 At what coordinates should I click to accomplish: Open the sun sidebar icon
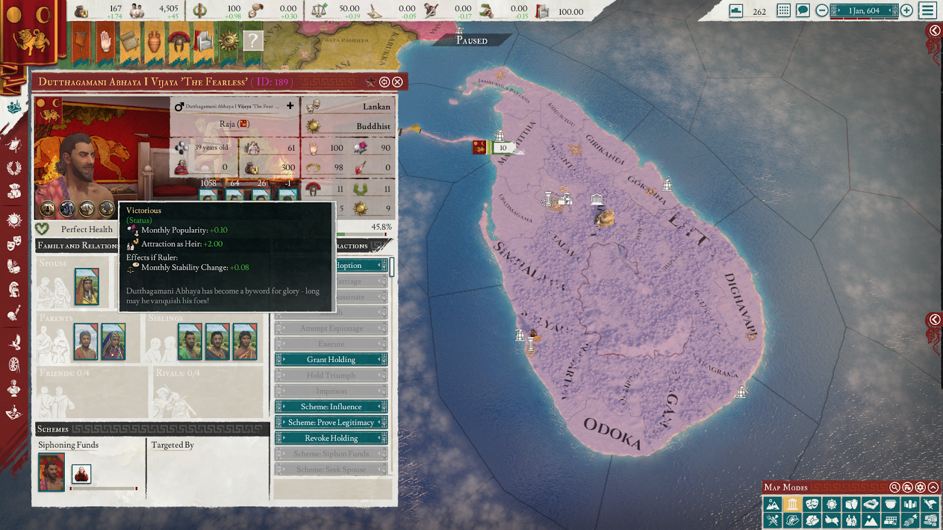[14, 220]
